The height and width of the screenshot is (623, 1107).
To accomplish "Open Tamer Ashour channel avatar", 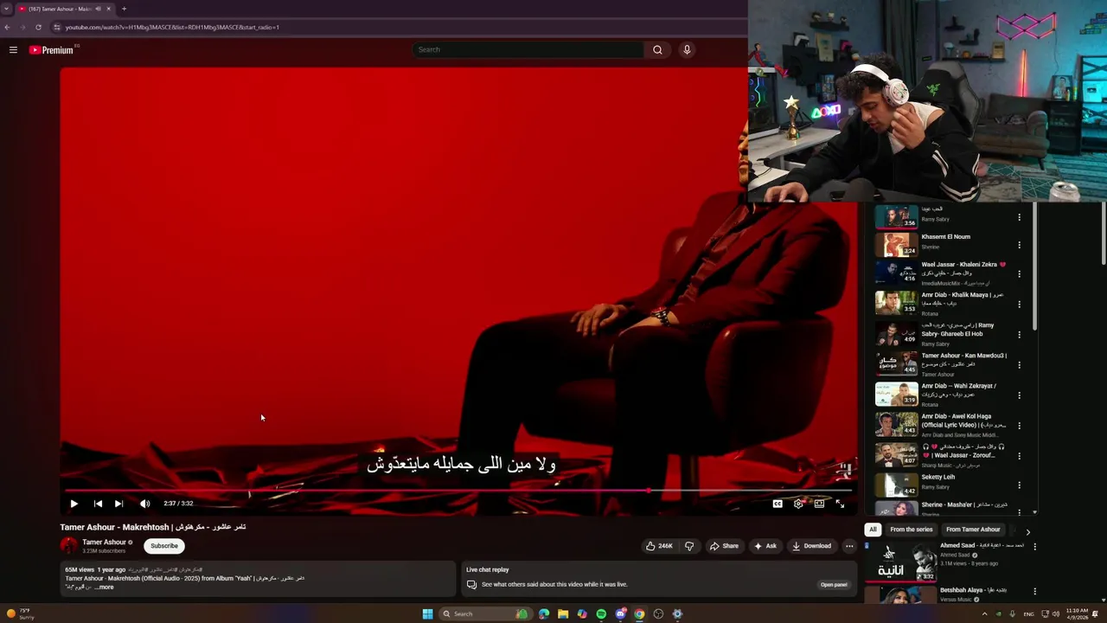I will 69,546.
